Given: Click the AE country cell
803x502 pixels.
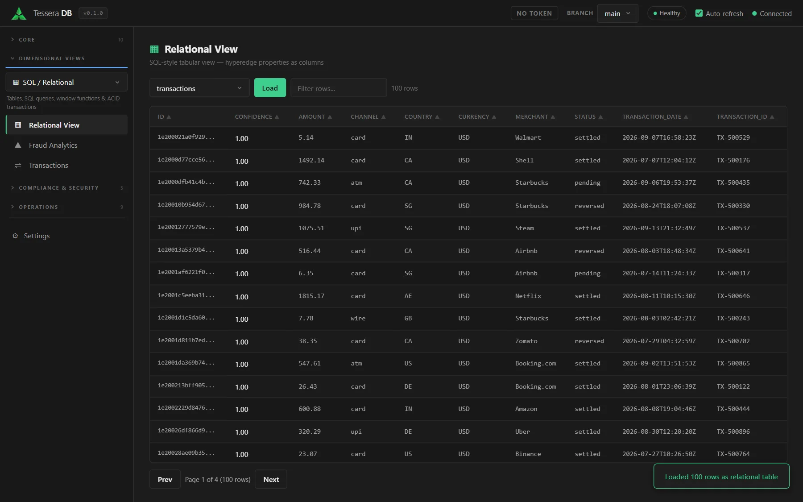Looking at the screenshot, I should click(x=408, y=296).
